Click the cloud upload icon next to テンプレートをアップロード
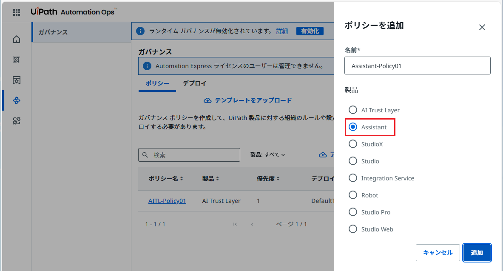 coord(207,100)
